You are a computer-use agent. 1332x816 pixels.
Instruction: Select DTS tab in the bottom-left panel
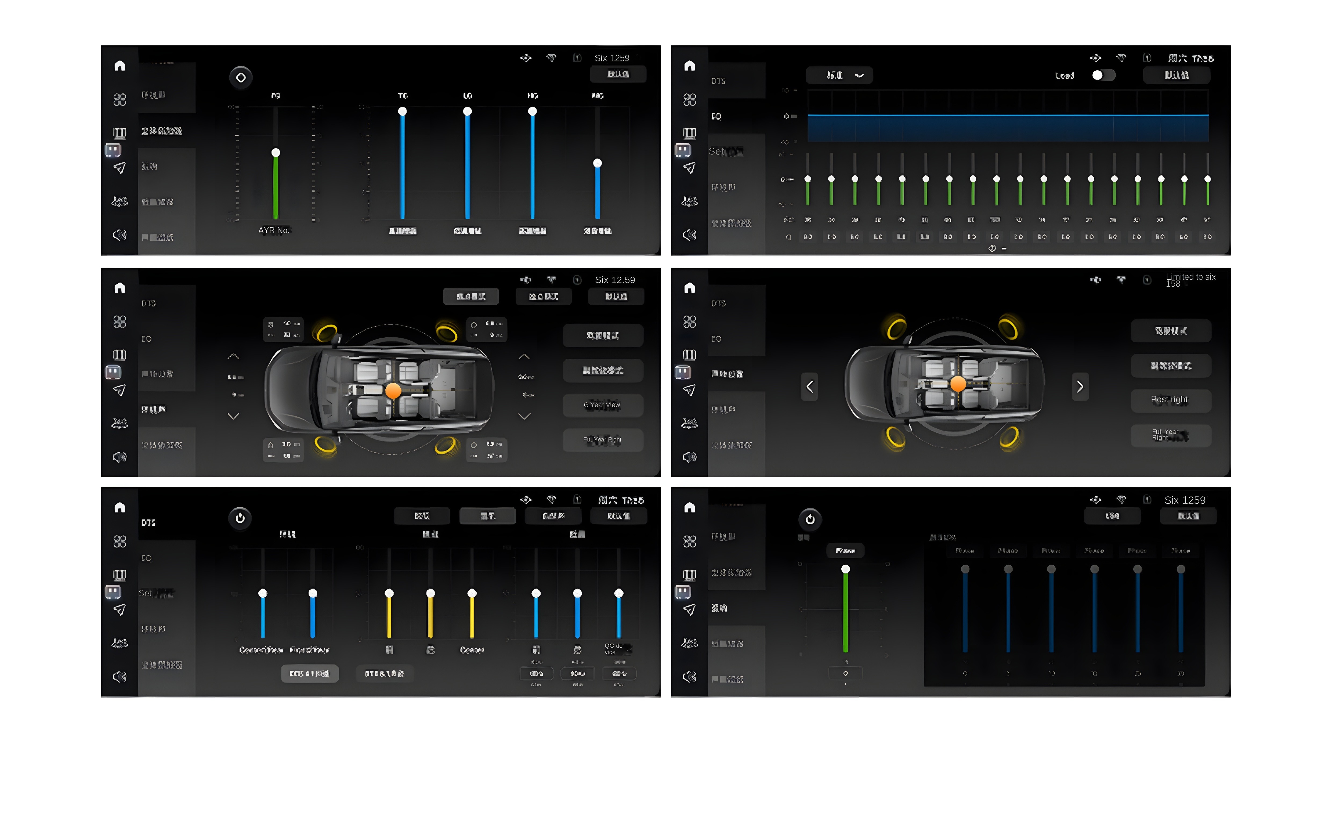coord(149,523)
